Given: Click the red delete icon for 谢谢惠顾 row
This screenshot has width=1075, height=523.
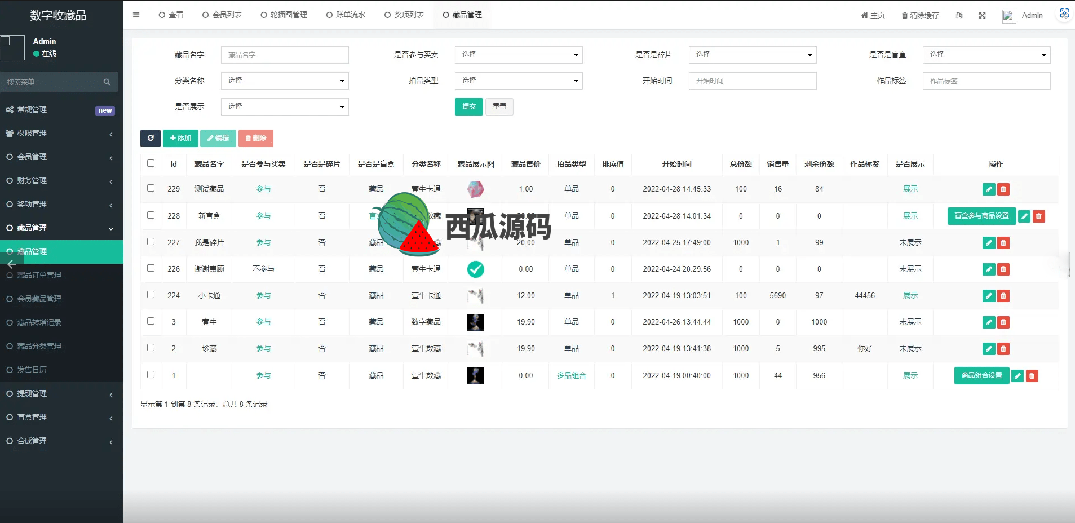Looking at the screenshot, I should (x=1003, y=269).
